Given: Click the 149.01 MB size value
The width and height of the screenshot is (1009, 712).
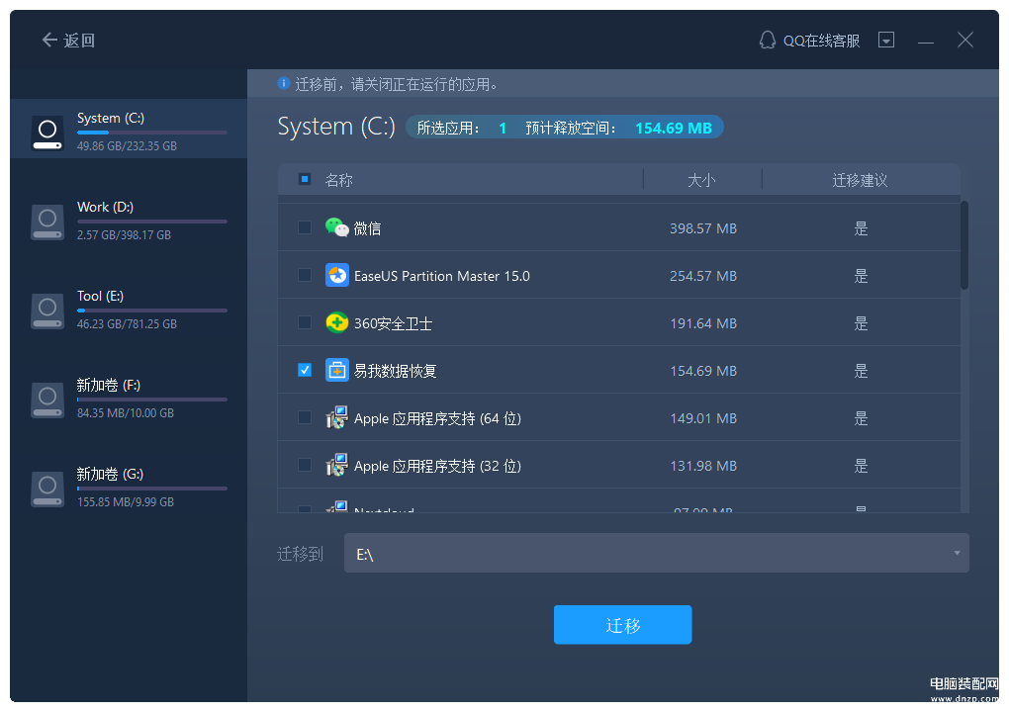Looking at the screenshot, I should tap(702, 418).
